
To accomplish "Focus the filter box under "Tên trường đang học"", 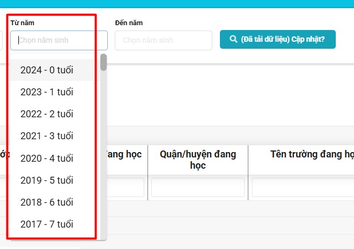I will click(303, 187).
